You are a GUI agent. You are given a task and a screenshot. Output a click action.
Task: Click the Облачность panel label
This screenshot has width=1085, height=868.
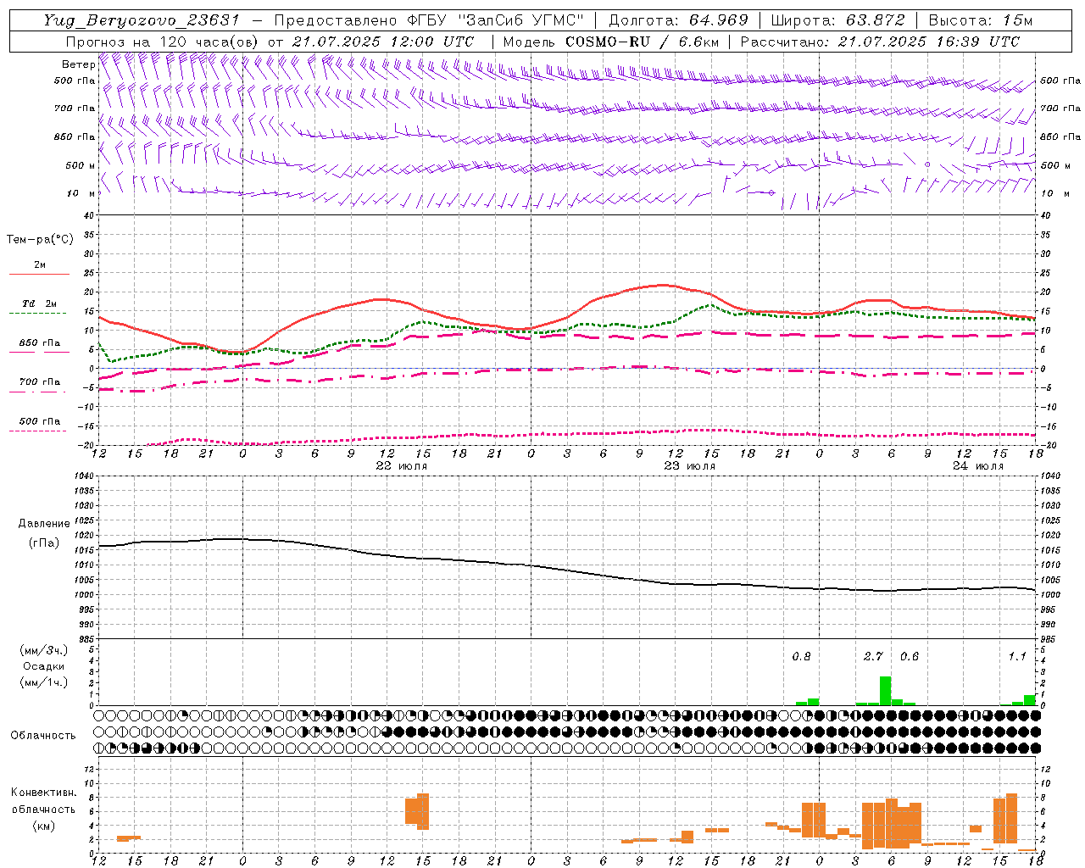[x=43, y=735]
